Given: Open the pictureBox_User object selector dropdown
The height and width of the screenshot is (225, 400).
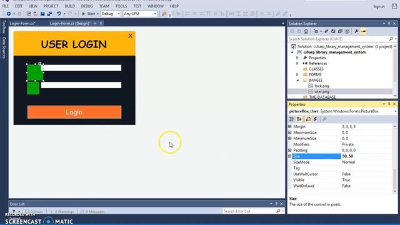Looking at the screenshot, I should pos(395,111).
